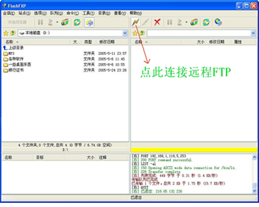This screenshot has width=259, height=207.
Task: Expand the remote path dropdown arrow
Action: (253, 33)
